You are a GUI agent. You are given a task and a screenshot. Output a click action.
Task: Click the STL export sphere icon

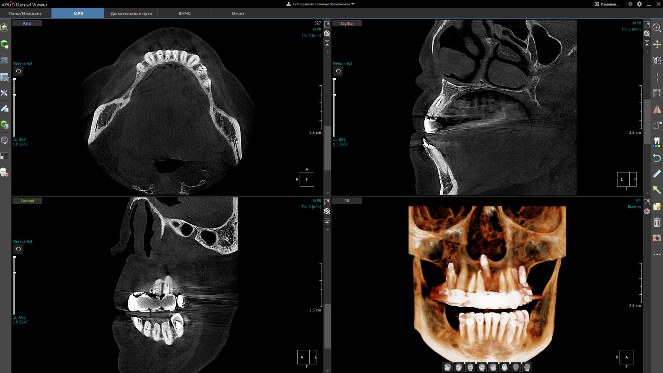click(5, 141)
